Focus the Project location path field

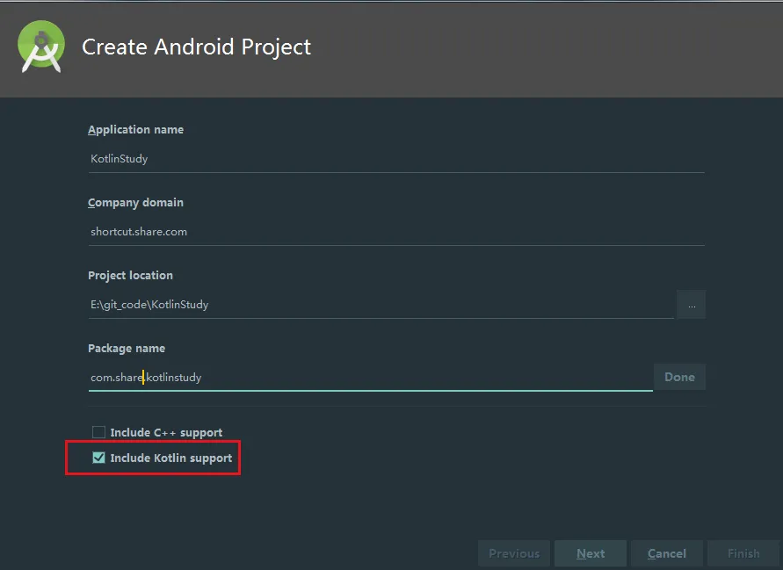click(381, 305)
